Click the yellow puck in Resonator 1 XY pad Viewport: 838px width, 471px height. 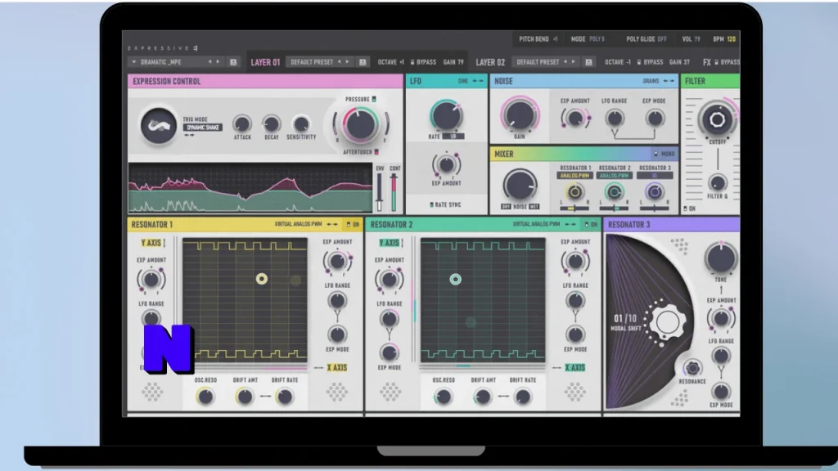(261, 279)
